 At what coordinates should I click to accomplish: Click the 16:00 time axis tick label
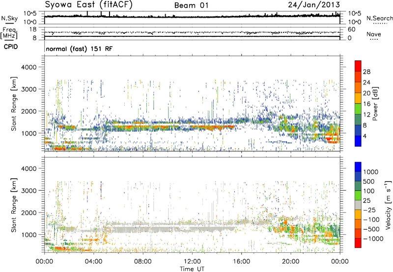(x=241, y=262)
